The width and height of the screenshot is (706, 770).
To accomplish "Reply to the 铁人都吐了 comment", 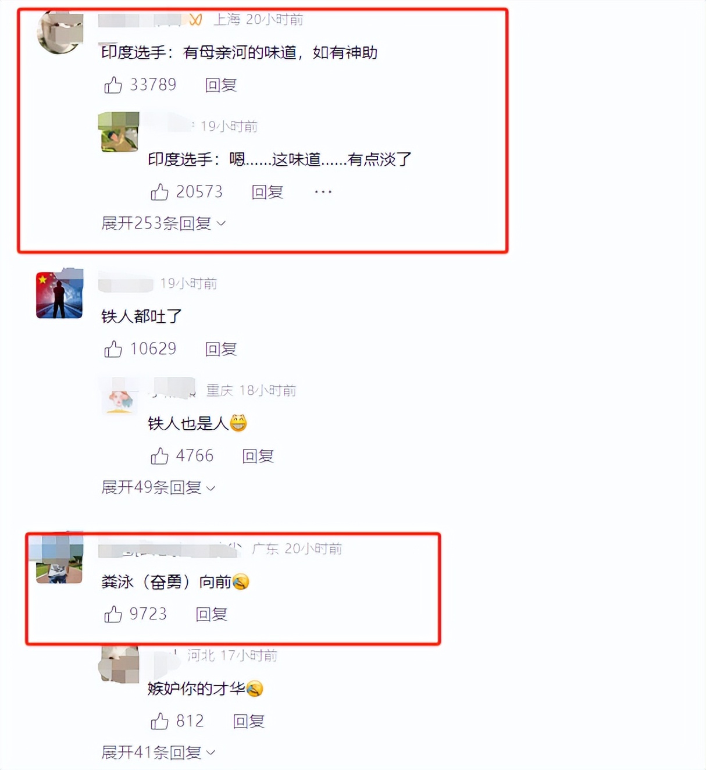I will click(221, 349).
